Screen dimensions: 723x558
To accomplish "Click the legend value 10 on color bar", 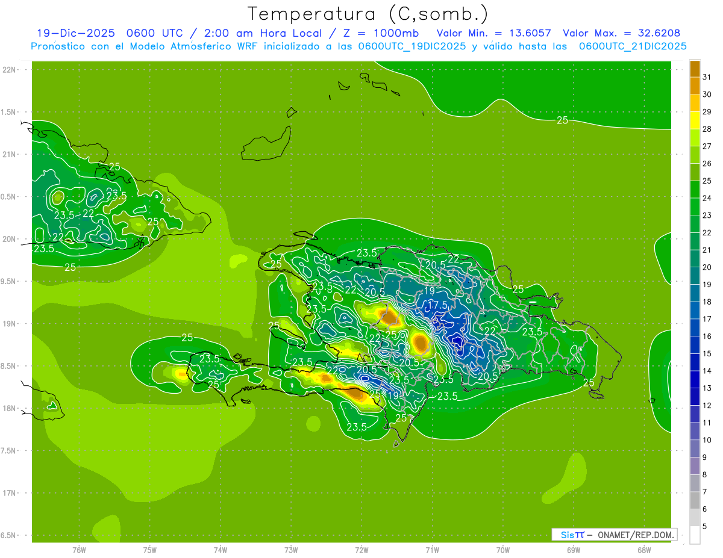I will (707, 440).
